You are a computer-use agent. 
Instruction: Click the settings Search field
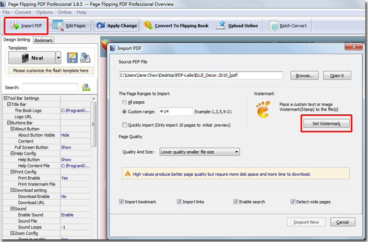50,88
